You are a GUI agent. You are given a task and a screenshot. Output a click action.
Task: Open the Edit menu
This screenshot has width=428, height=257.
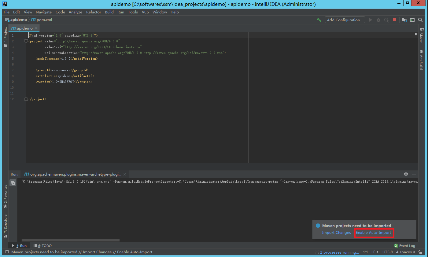tap(17, 12)
